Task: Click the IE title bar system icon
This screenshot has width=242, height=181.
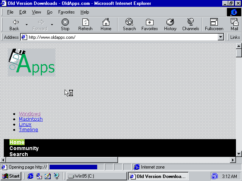Action: [3, 3]
